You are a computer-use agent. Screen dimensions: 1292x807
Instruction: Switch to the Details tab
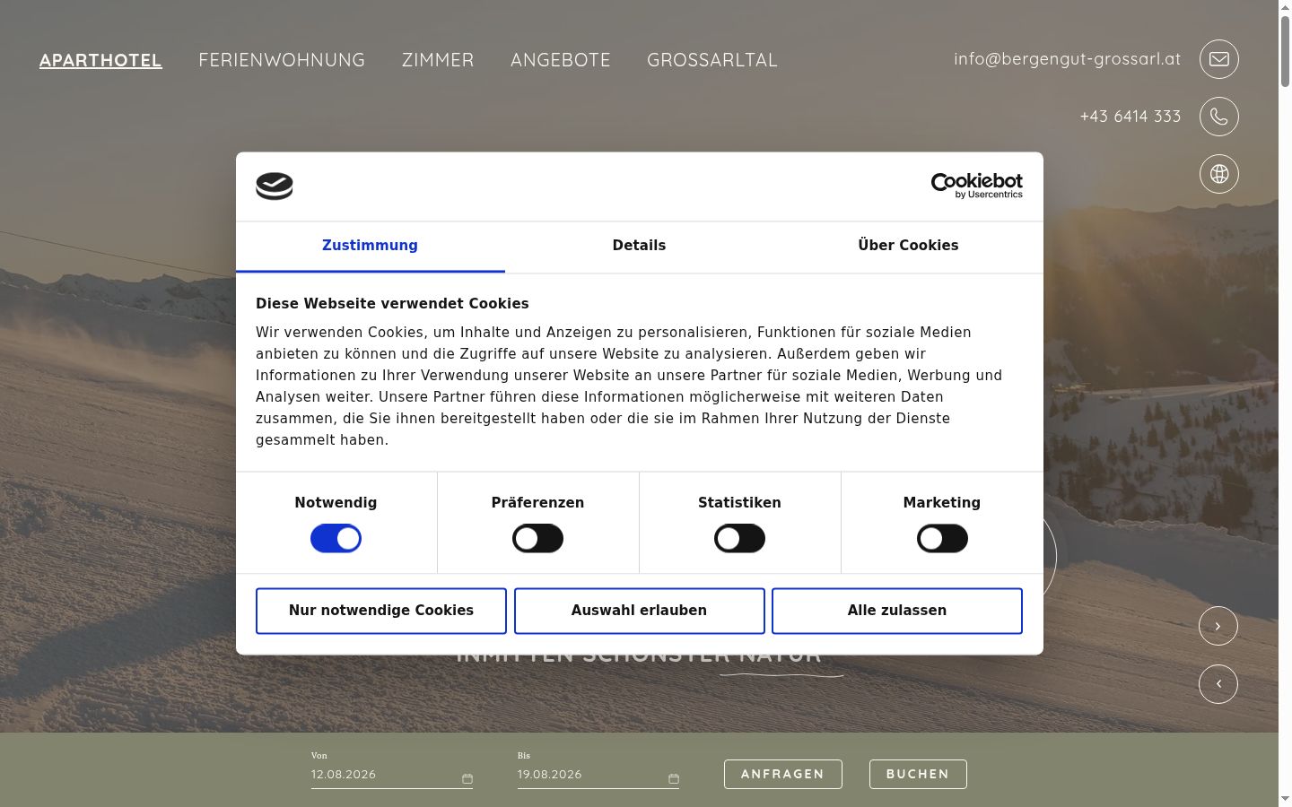(x=639, y=246)
